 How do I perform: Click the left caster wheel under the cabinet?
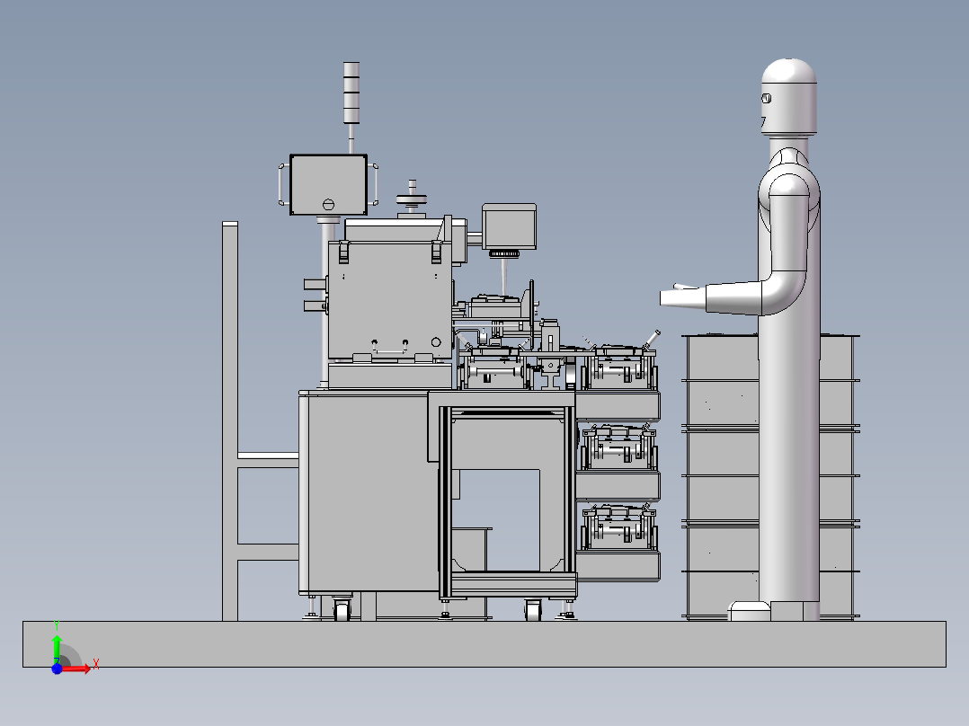click(342, 609)
